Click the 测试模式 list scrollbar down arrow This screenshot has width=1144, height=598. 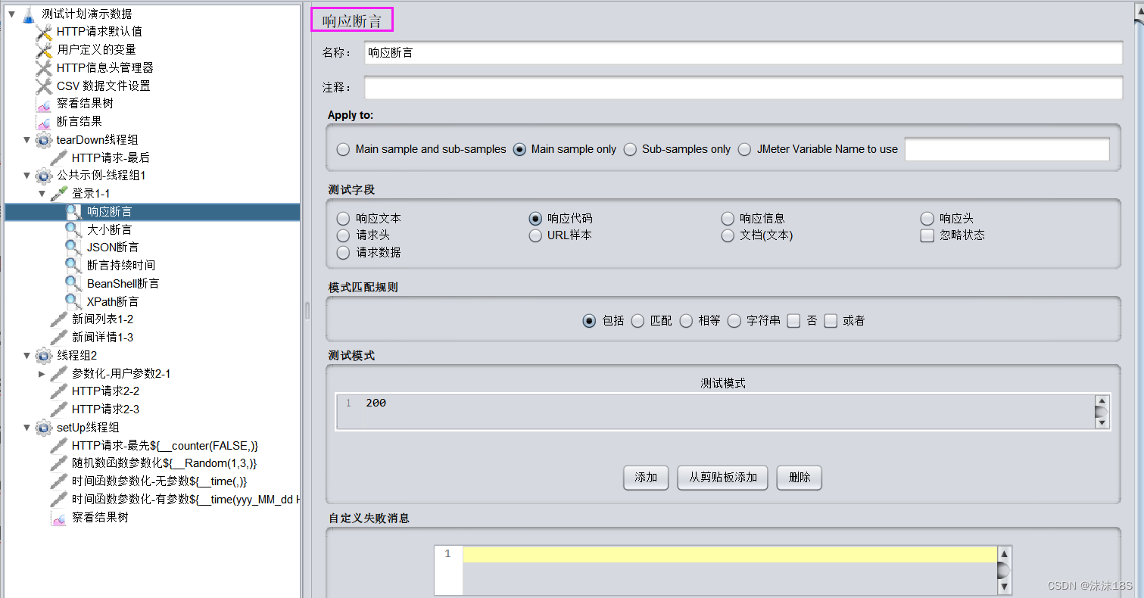pos(1102,424)
